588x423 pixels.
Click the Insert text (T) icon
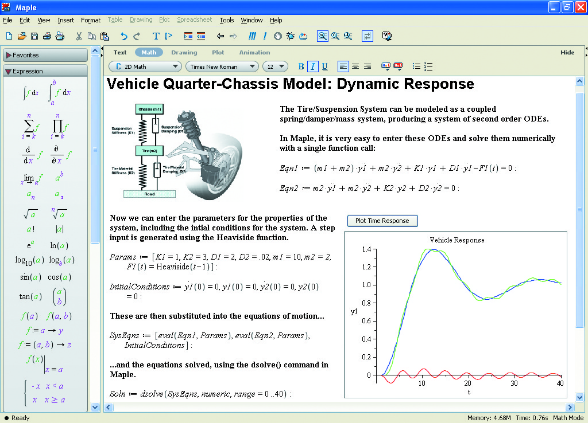click(156, 36)
